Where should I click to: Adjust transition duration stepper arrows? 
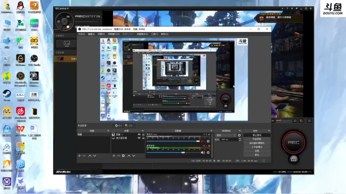(x=240, y=139)
